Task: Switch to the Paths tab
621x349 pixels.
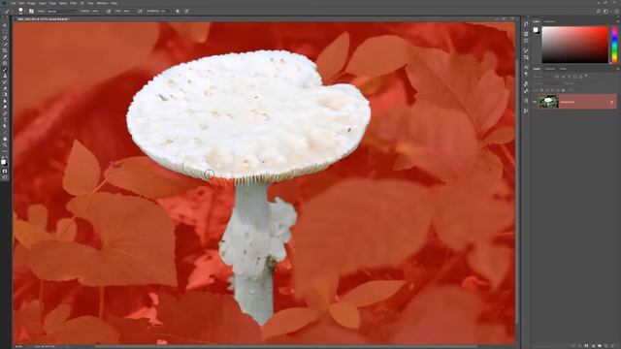Action: pyautogui.click(x=563, y=69)
